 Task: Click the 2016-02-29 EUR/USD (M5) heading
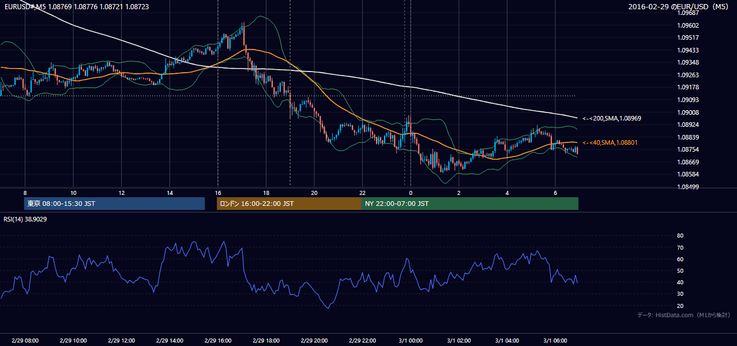pyautogui.click(x=679, y=6)
